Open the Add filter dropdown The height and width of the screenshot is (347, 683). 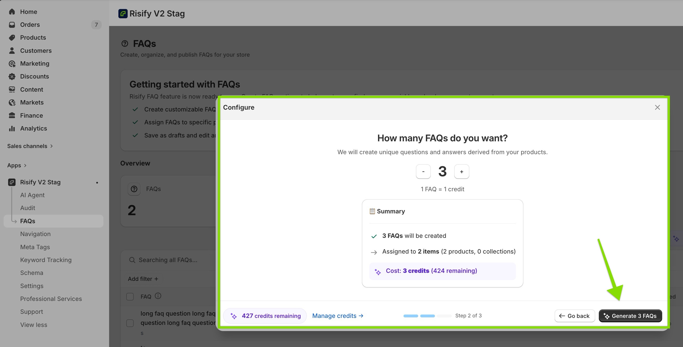tap(143, 279)
